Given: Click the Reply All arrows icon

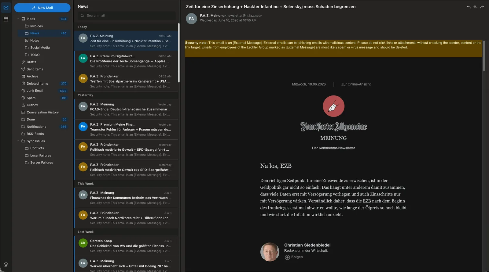Looking at the screenshot, I should tap(475, 7).
